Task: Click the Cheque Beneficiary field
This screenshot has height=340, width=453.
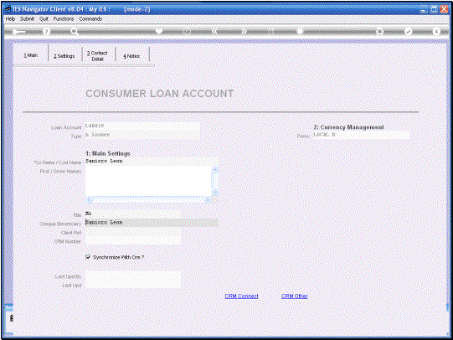Action: pyautogui.click(x=152, y=223)
